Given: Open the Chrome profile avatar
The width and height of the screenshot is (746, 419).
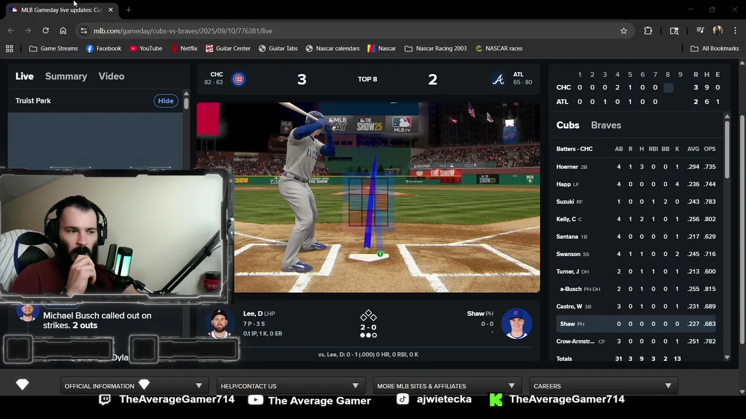Looking at the screenshot, I should click(x=717, y=31).
